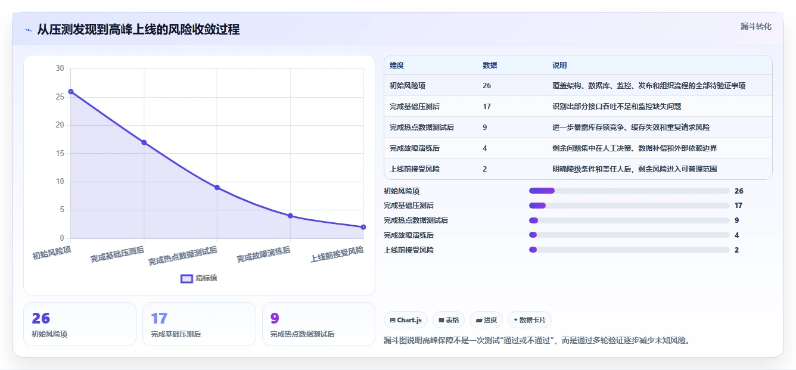Click the 数据 column header
Image resolution: width=796 pixels, height=370 pixels.
[x=490, y=66]
